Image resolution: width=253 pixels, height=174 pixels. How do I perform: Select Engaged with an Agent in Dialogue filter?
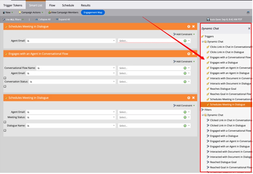(230, 147)
